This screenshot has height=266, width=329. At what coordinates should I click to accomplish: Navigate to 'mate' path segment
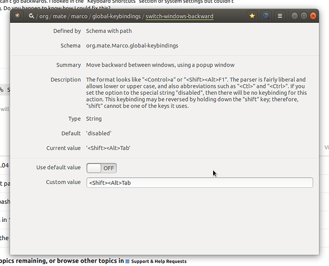click(x=60, y=16)
